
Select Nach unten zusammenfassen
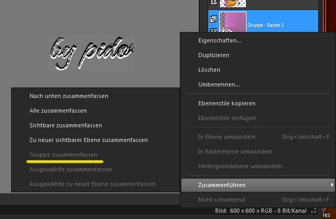69,96
